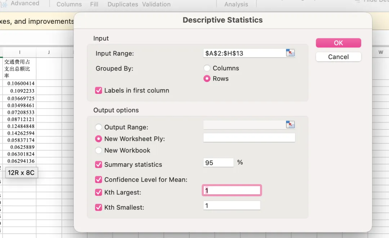389x238 pixels.
Task: Select the Output Range radio option
Action: (x=98, y=127)
